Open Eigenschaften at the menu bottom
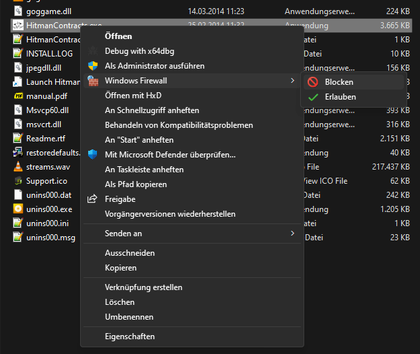420x354 pixels. 192,337
